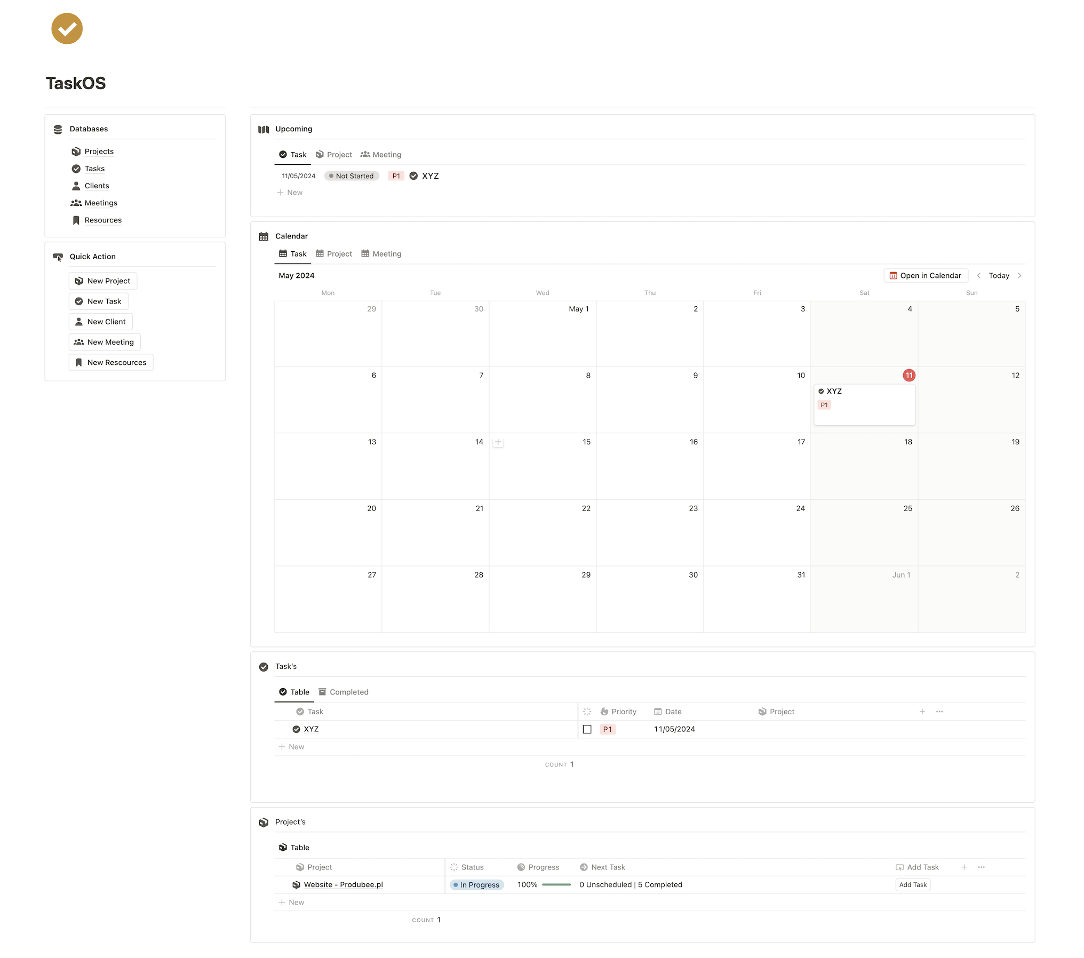Open the XYZ card on May 11
The height and width of the screenshot is (958, 1084).
864,404
